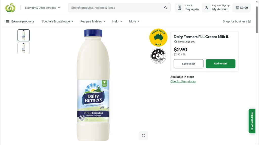259x145 pixels.
Task: Focus the product search field
Action: (116, 8)
